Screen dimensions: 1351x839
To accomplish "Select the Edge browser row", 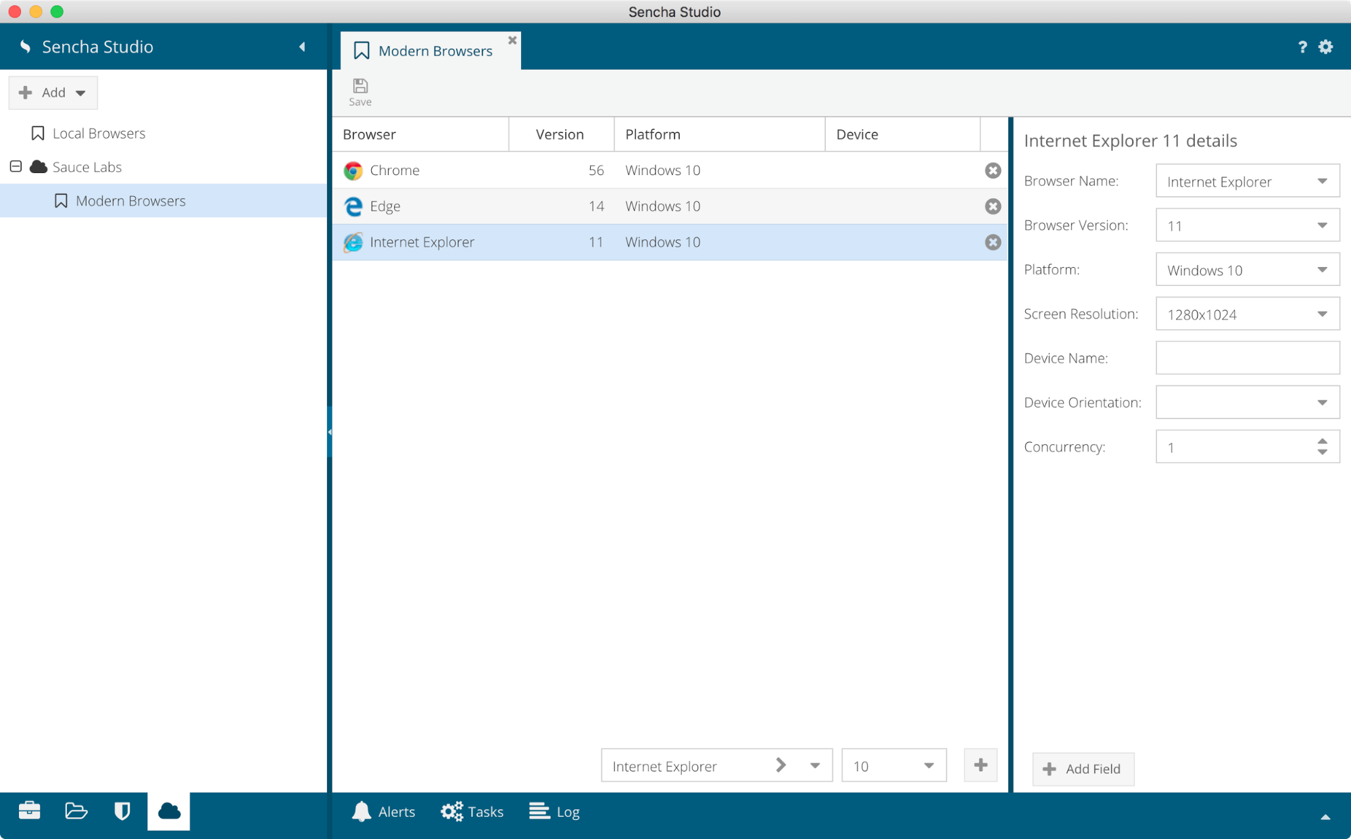I will click(669, 206).
